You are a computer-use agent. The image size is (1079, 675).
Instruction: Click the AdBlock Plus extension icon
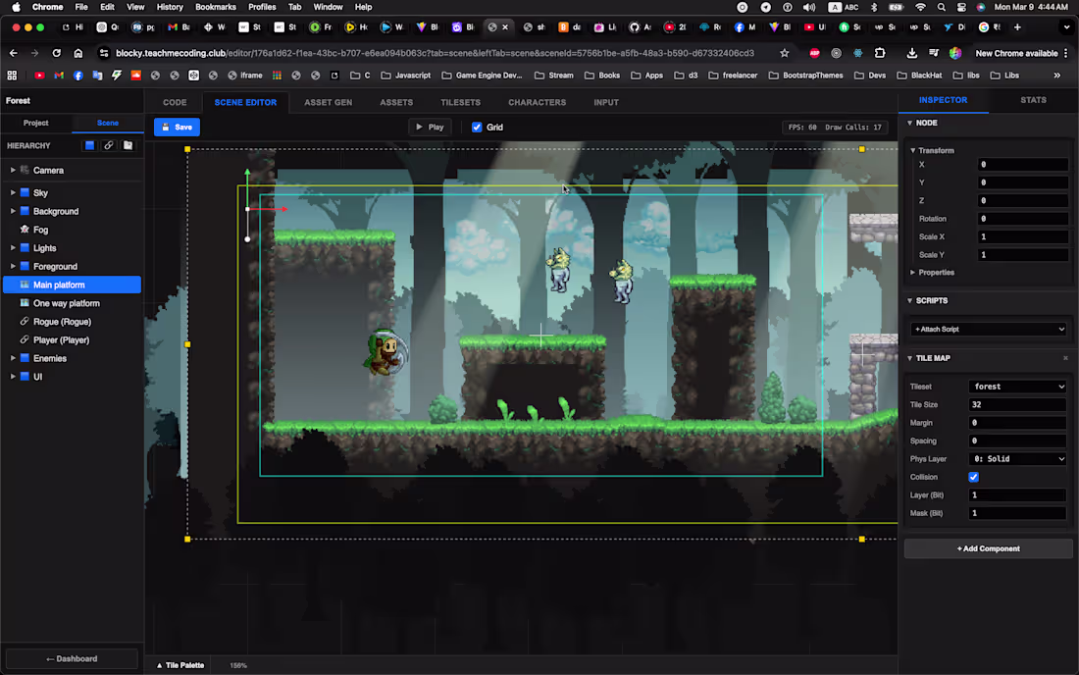814,53
